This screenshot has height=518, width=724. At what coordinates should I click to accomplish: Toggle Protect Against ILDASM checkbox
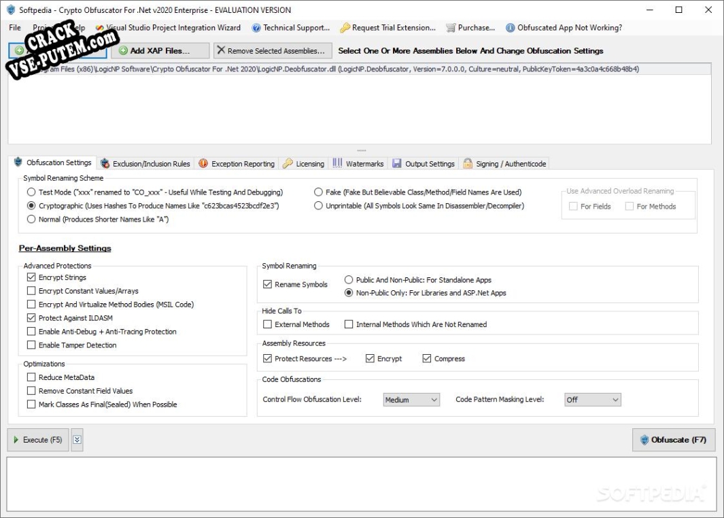pyautogui.click(x=31, y=317)
